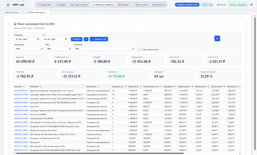The width and height of the screenshot is (257, 155).
Task: Click the Прибыль value 14 111,88 ₽
Action: coord(116,76)
